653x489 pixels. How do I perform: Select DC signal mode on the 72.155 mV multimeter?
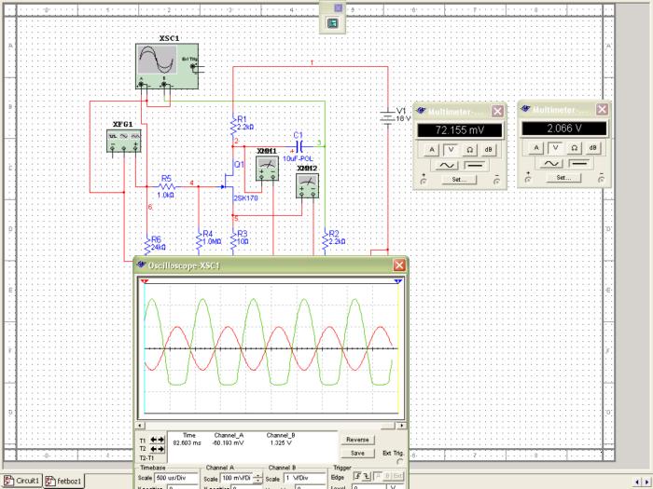point(474,166)
